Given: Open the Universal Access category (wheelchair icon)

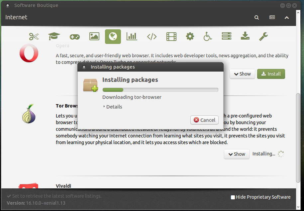Looking at the screenshot, I should click(208, 37).
